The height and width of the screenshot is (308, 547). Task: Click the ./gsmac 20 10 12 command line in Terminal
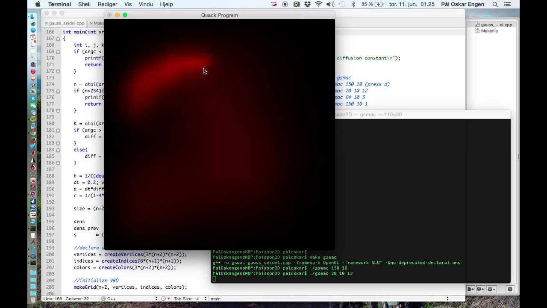[282, 273]
